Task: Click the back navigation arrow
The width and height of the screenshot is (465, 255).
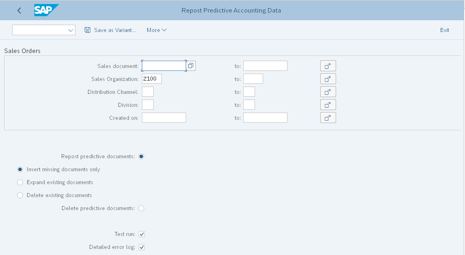Action: point(19,10)
